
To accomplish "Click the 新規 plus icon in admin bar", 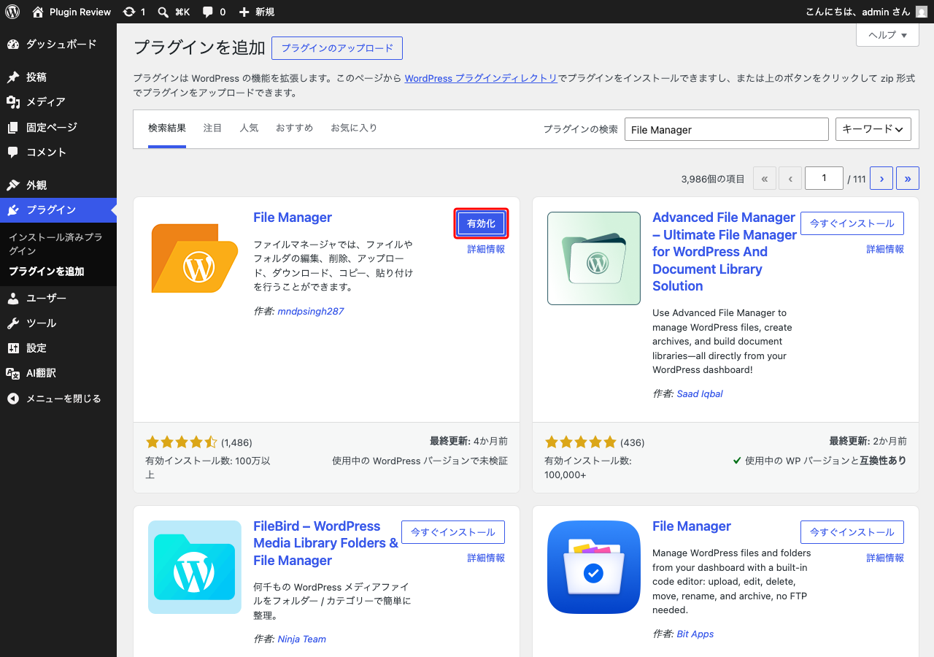I will (244, 12).
